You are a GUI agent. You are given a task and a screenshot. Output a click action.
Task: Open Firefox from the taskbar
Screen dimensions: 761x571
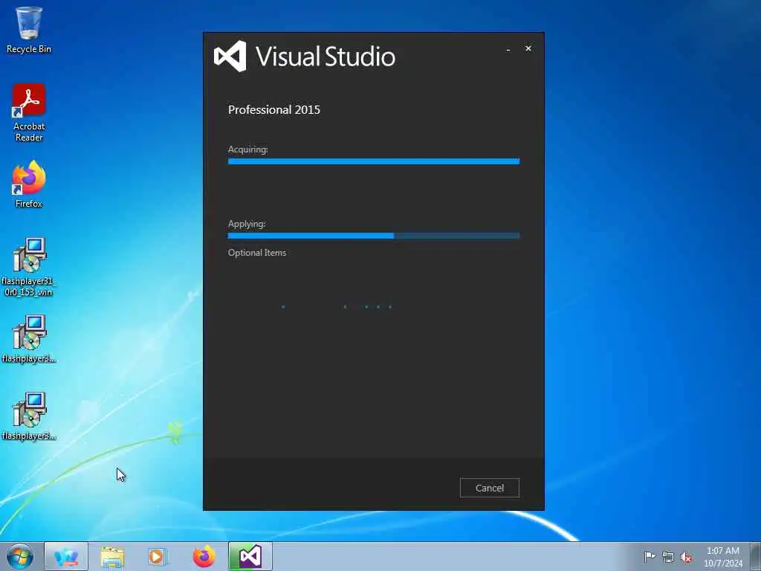(204, 556)
